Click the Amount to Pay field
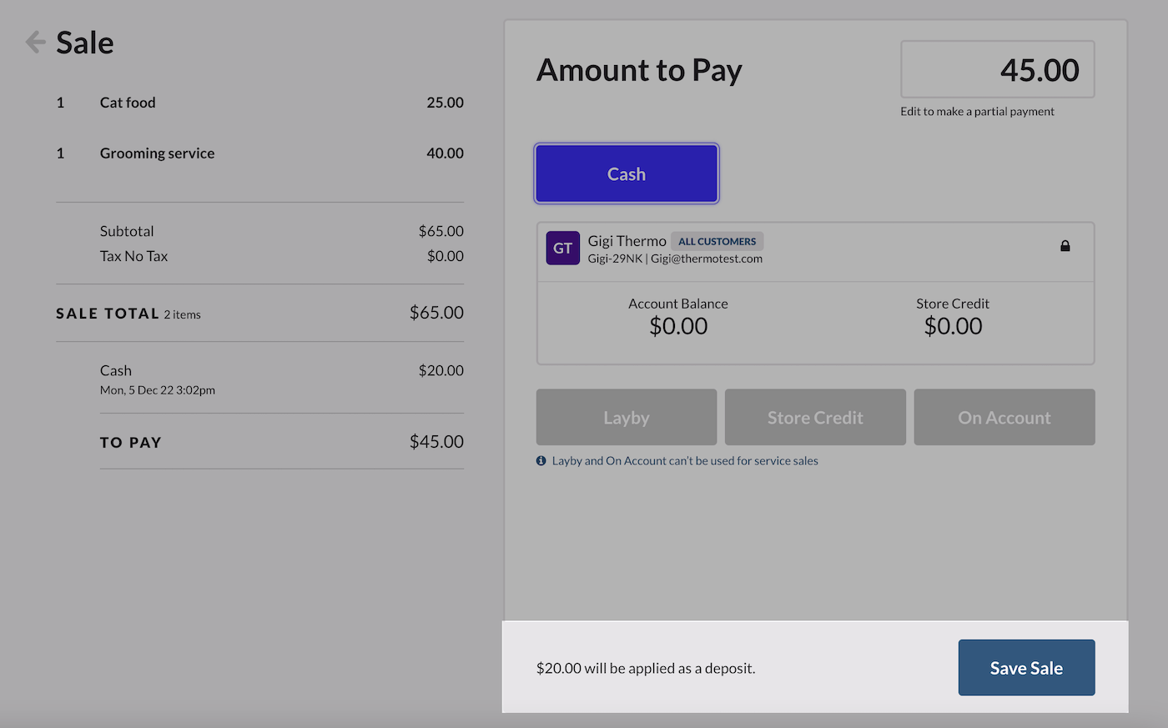Image resolution: width=1168 pixels, height=728 pixels. [x=997, y=69]
